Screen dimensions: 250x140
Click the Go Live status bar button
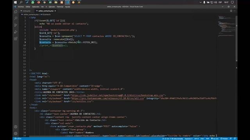point(215,138)
